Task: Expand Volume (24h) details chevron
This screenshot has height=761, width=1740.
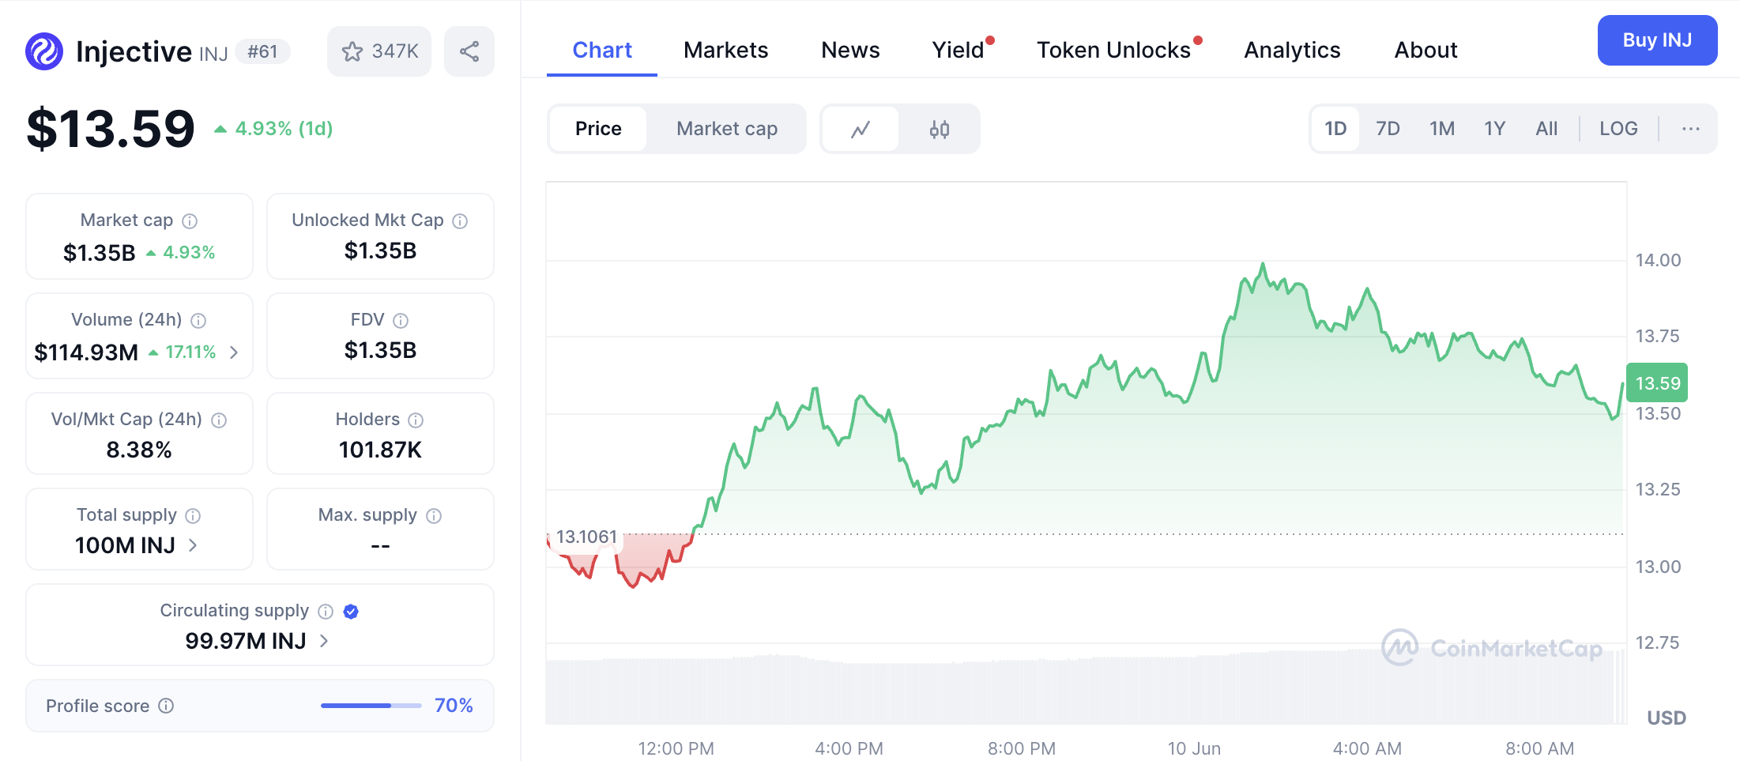Action: pyautogui.click(x=234, y=352)
